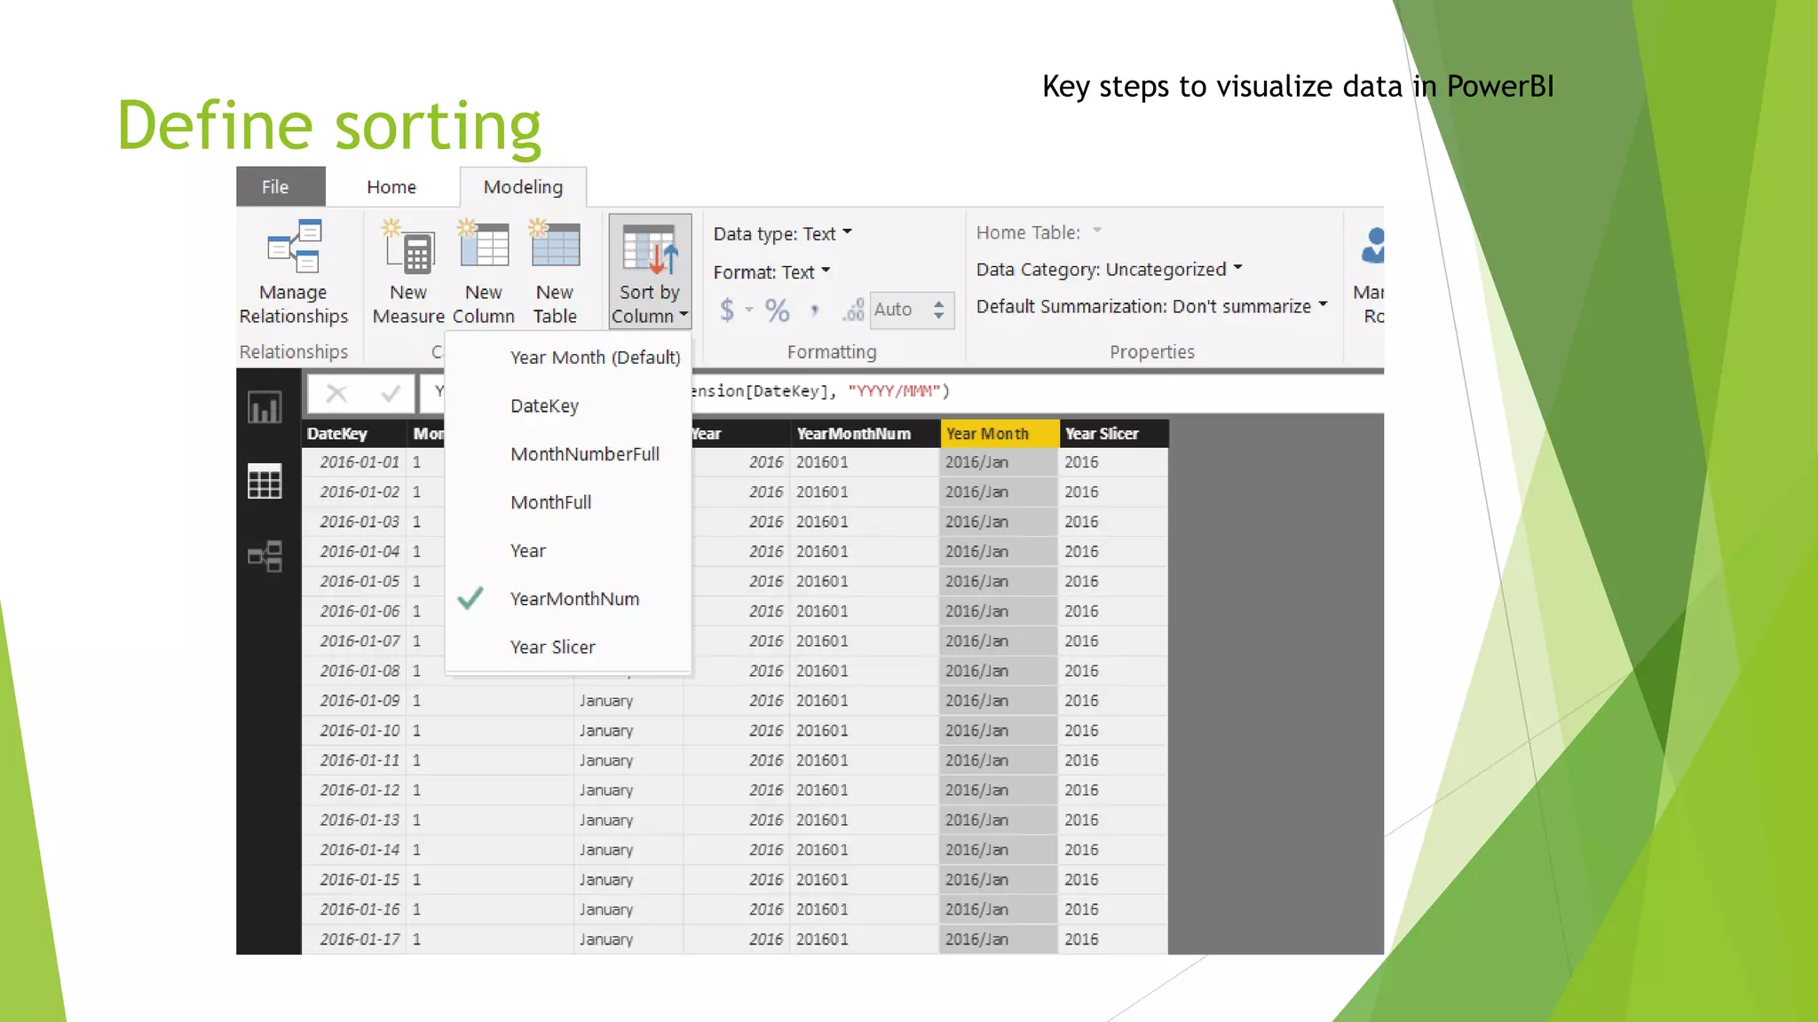Click Relationships group label
This screenshot has height=1022, width=1818.
point(294,352)
